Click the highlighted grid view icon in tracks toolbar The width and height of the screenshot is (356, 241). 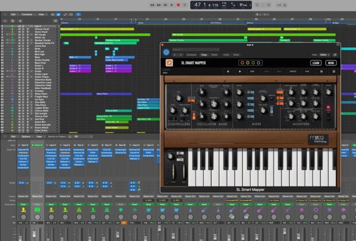[59, 14]
